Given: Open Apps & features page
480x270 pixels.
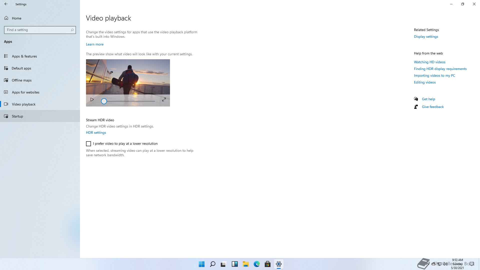Looking at the screenshot, I should [40, 56].
